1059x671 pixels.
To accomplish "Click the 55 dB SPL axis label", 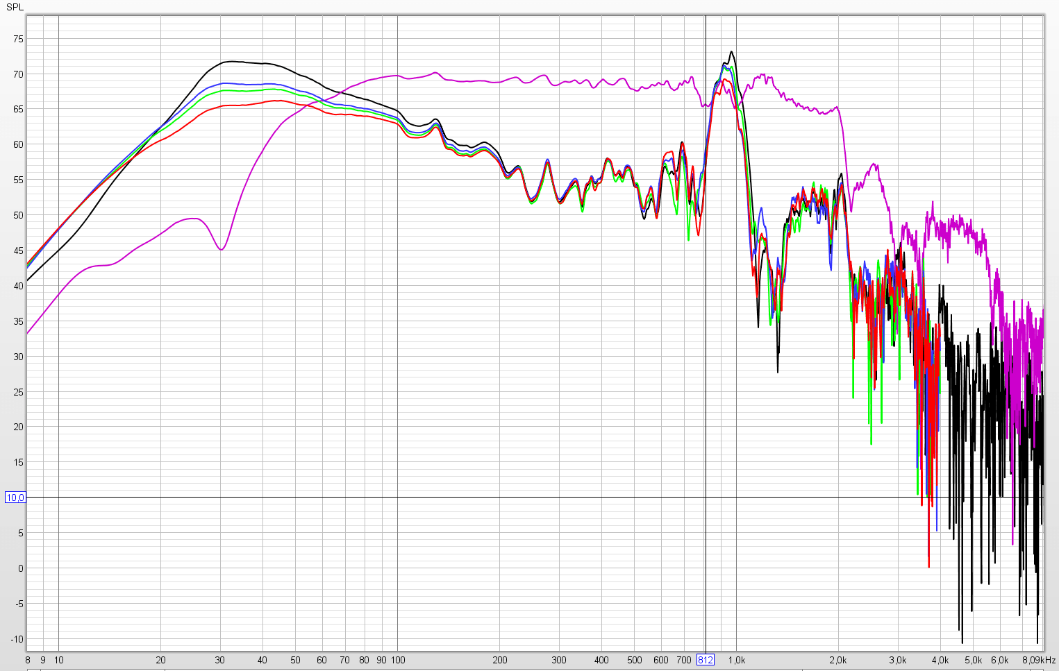I will tap(18, 180).
